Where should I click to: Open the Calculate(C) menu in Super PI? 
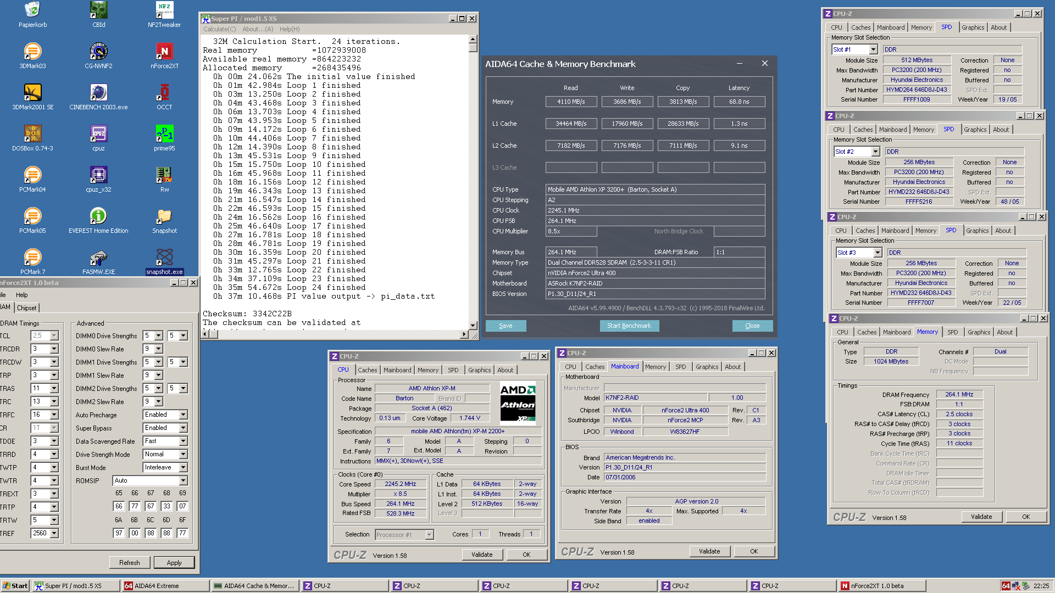(220, 29)
